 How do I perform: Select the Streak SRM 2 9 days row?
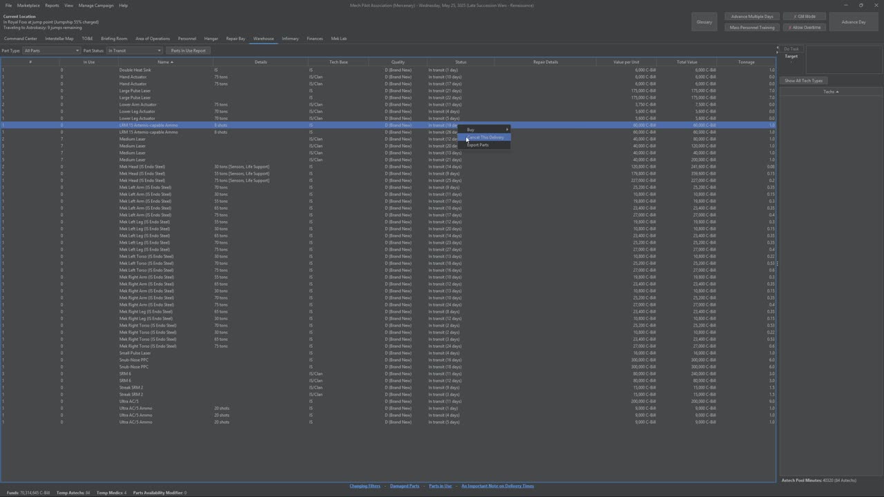click(x=388, y=387)
